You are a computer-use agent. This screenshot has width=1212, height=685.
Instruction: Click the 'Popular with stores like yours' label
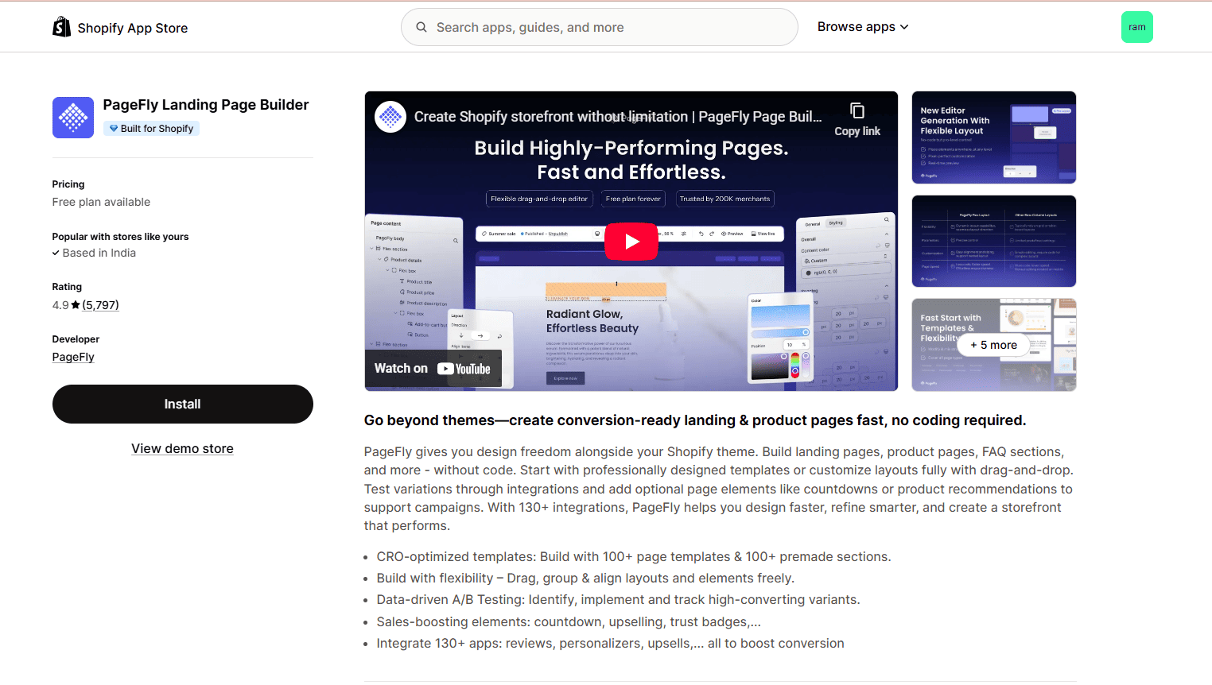120,237
